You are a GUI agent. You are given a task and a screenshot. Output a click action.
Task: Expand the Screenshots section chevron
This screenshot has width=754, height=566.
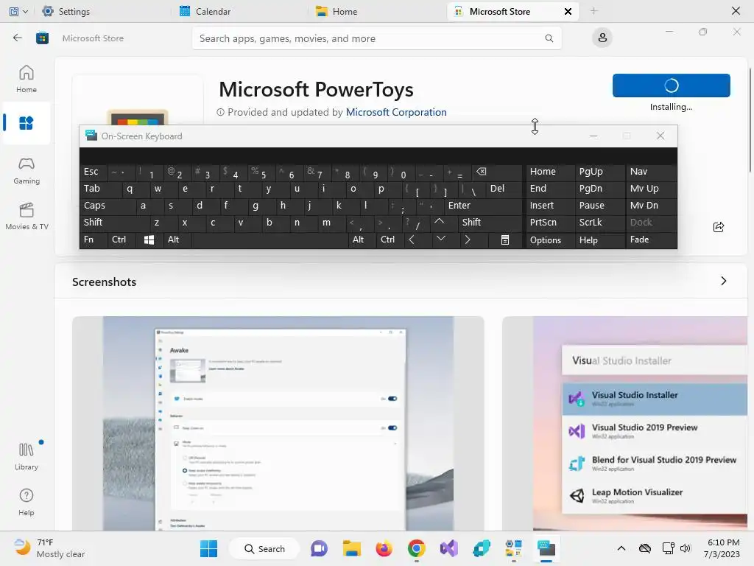[723, 281]
